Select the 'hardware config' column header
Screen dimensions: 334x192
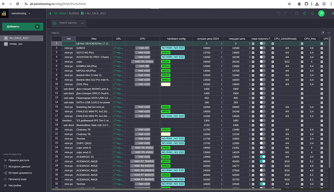[x=176, y=39]
